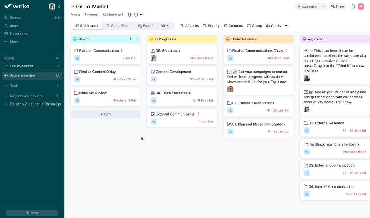Click the info icon beside Add bookmark
Screen dimensions: 370x218
click(x=136, y=15)
